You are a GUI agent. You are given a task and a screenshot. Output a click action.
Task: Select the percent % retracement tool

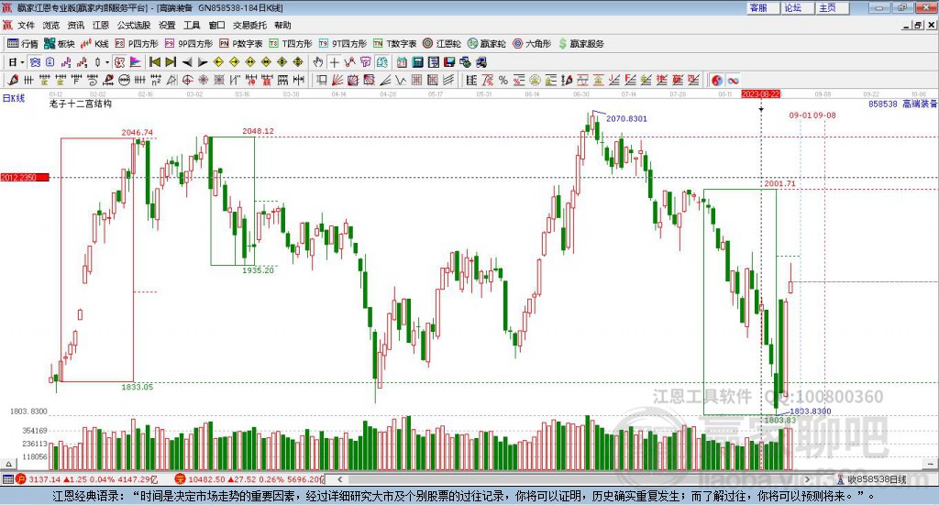pos(503,80)
